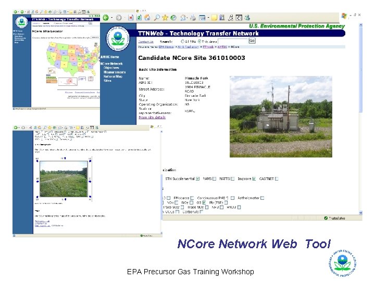The width and height of the screenshot is (375, 281).
Task: Select the This Area search radio button
Action: click(199, 41)
